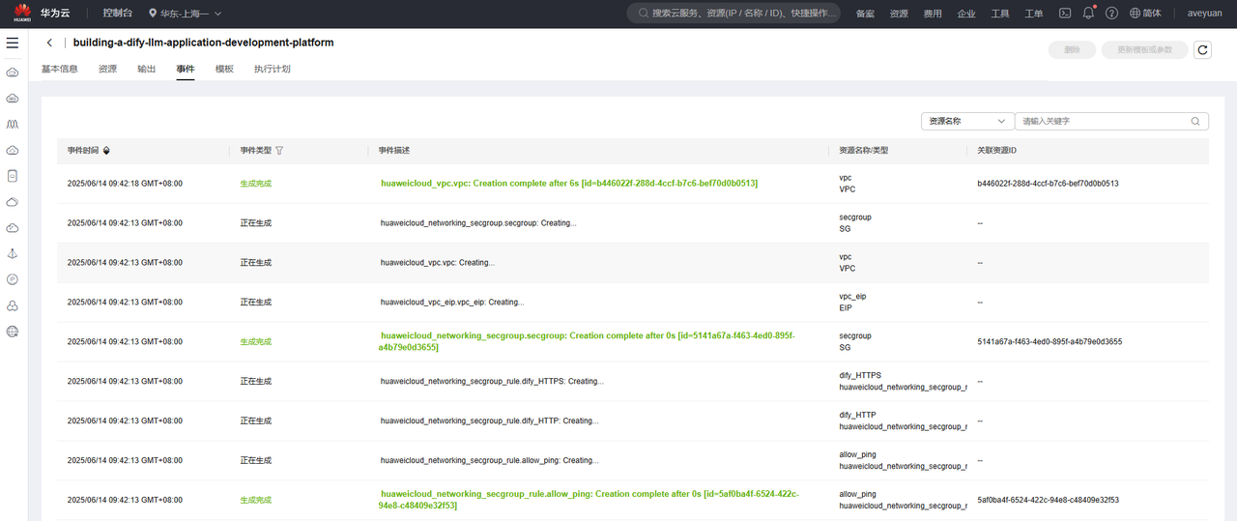Refresh the events list
The width and height of the screenshot is (1237, 521).
(1202, 50)
